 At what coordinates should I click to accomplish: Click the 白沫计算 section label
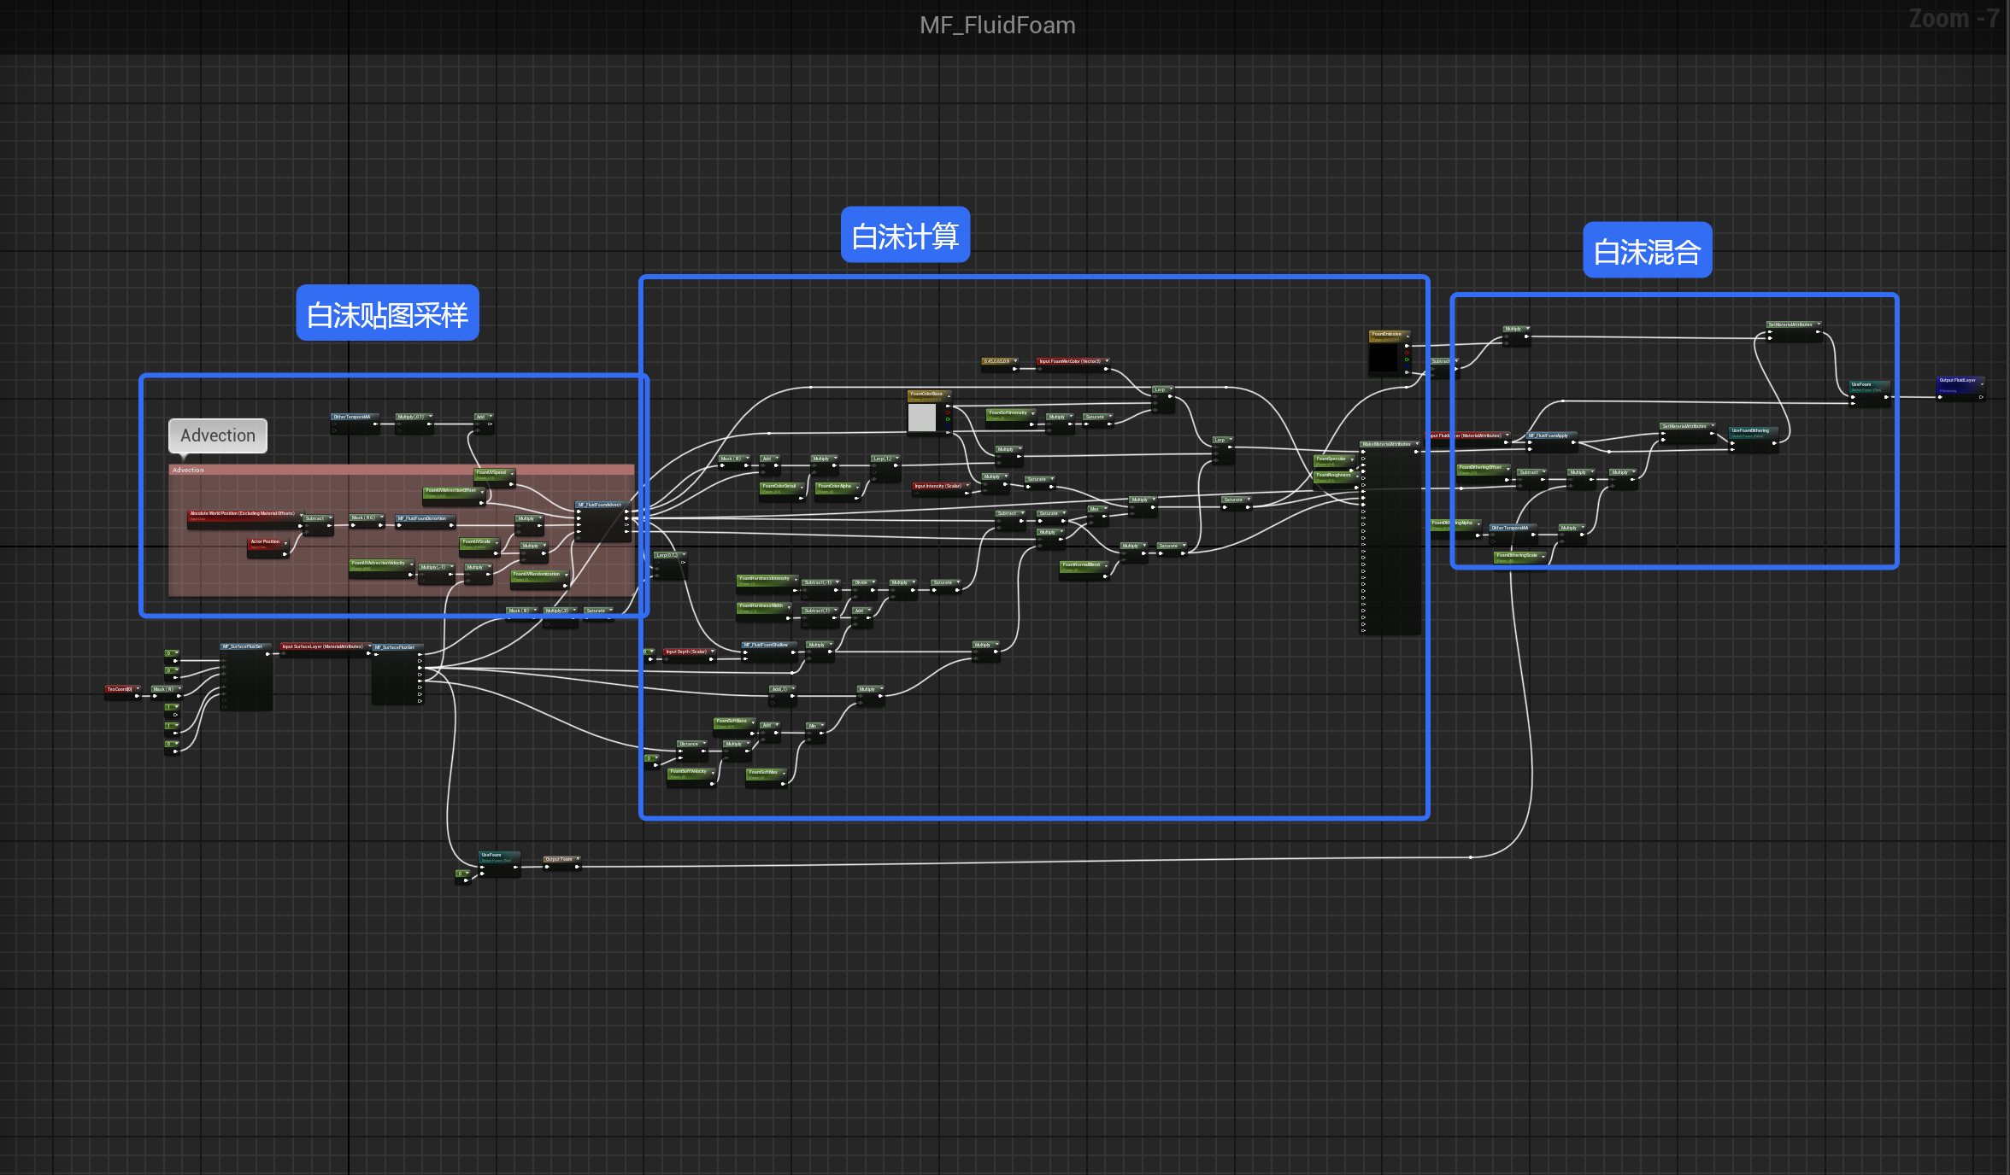[x=905, y=236]
